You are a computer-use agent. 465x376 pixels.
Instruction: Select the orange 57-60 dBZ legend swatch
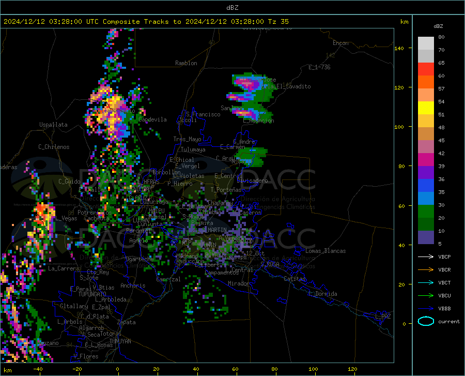[x=426, y=82]
